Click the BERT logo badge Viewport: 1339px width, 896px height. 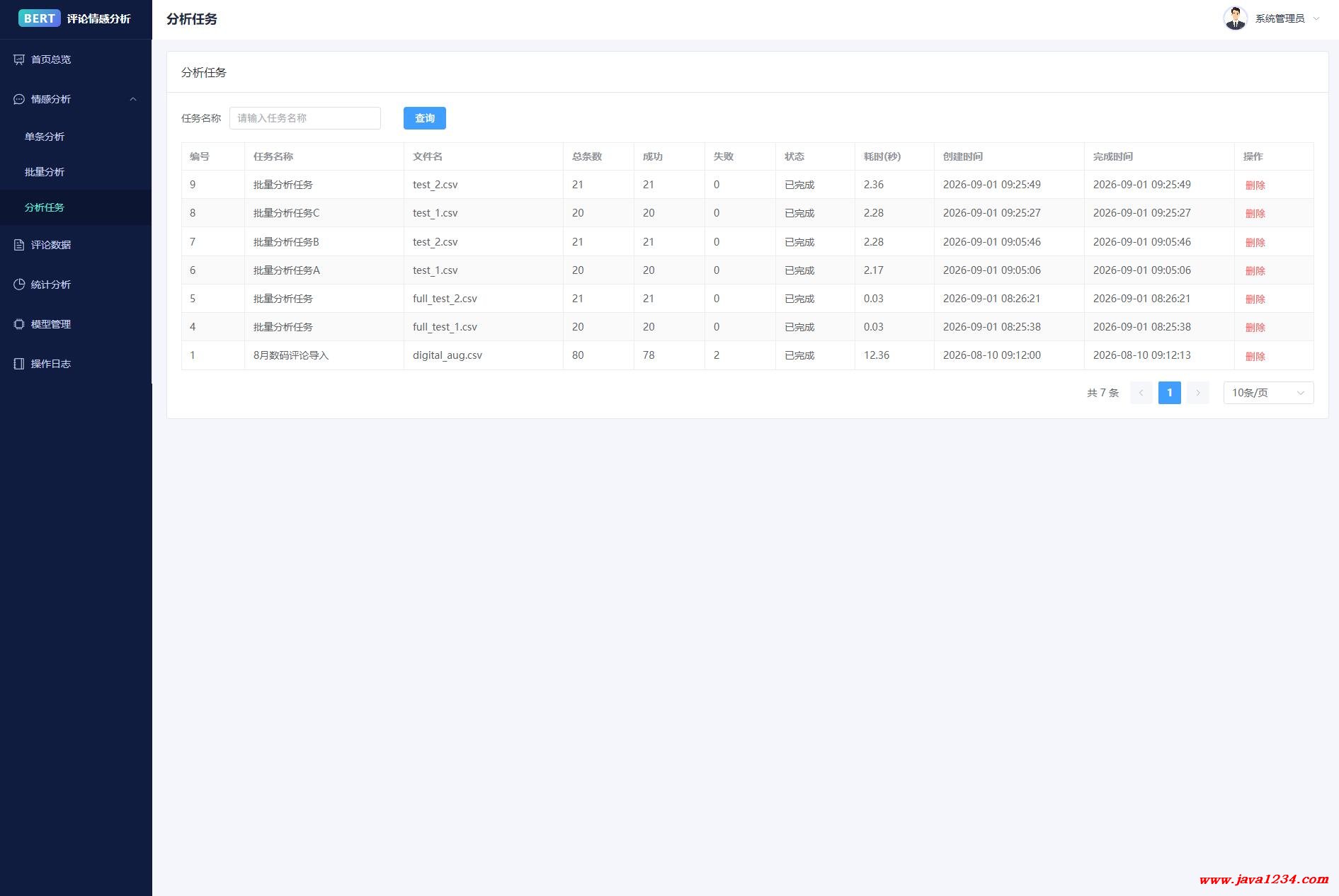tap(40, 18)
